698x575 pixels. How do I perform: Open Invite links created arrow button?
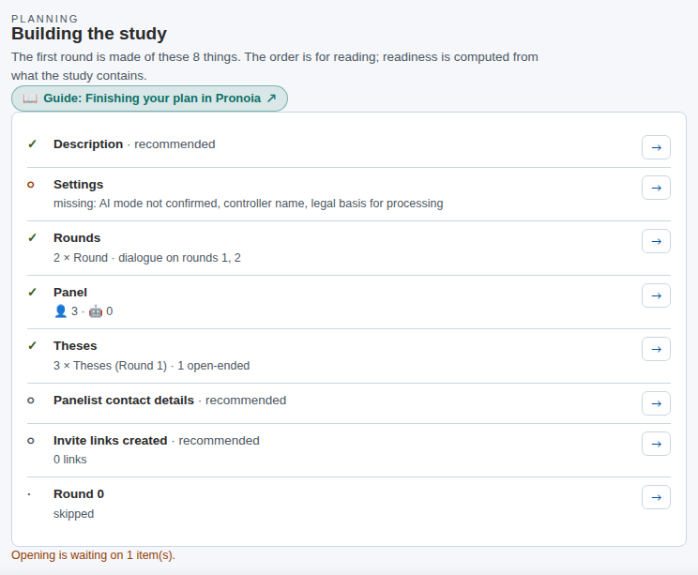click(x=656, y=444)
